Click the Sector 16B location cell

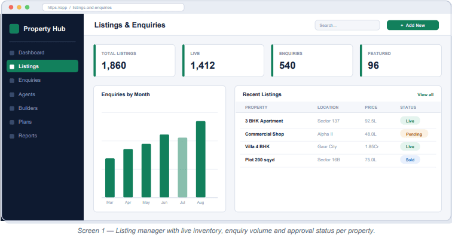(329, 160)
